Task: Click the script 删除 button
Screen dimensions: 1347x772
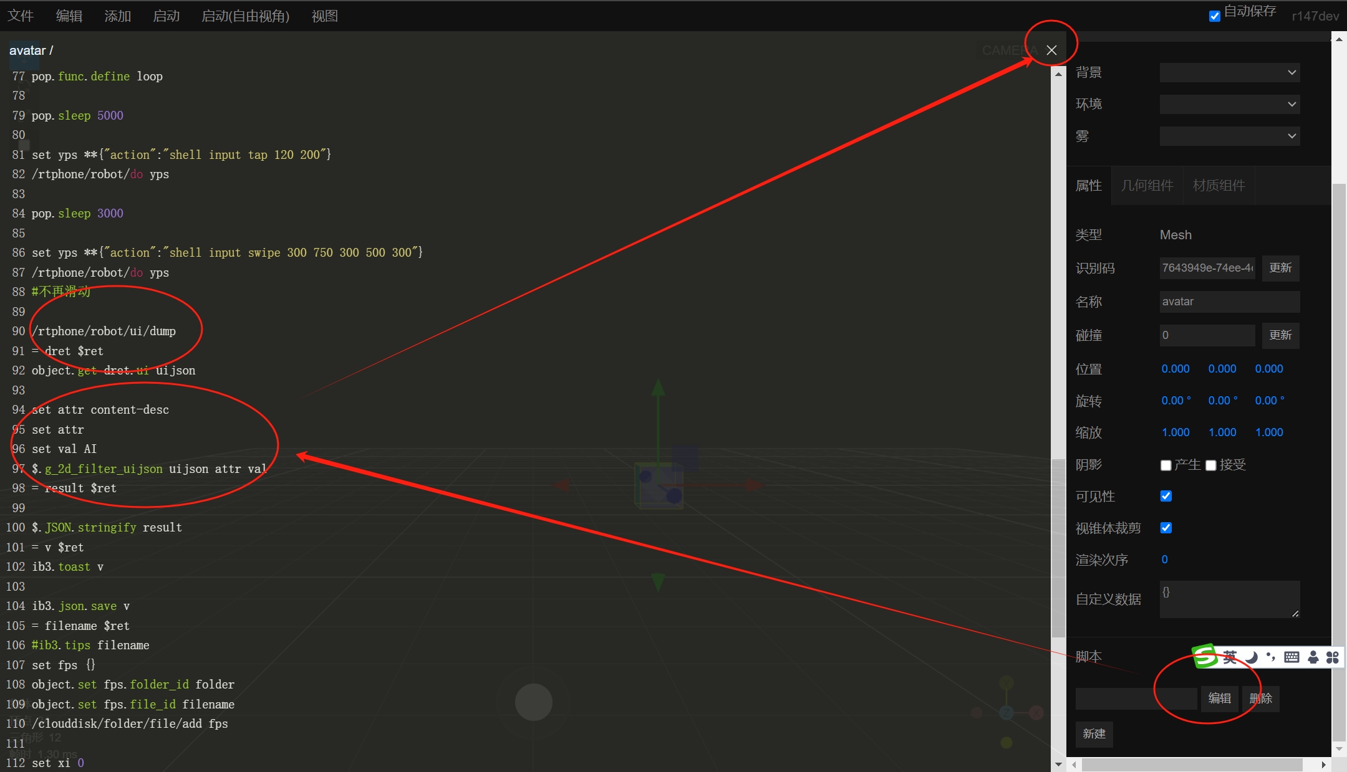Action: click(1261, 698)
